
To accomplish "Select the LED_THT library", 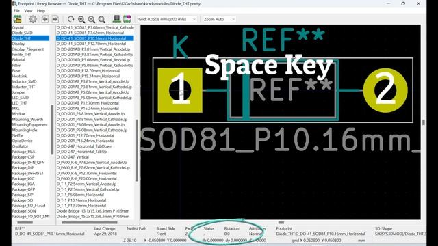I will pyautogui.click(x=20, y=103).
